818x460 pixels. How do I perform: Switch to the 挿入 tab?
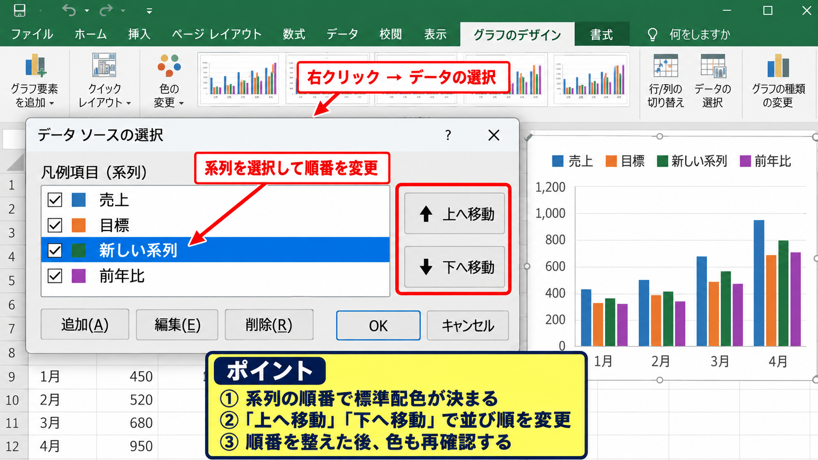(x=139, y=34)
